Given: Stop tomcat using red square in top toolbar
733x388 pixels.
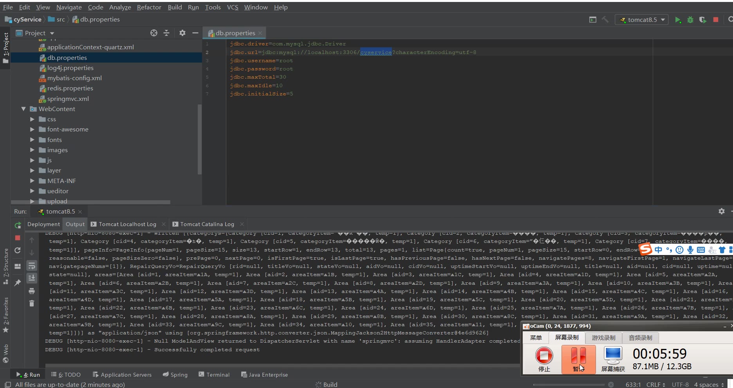Looking at the screenshot, I should click(716, 20).
